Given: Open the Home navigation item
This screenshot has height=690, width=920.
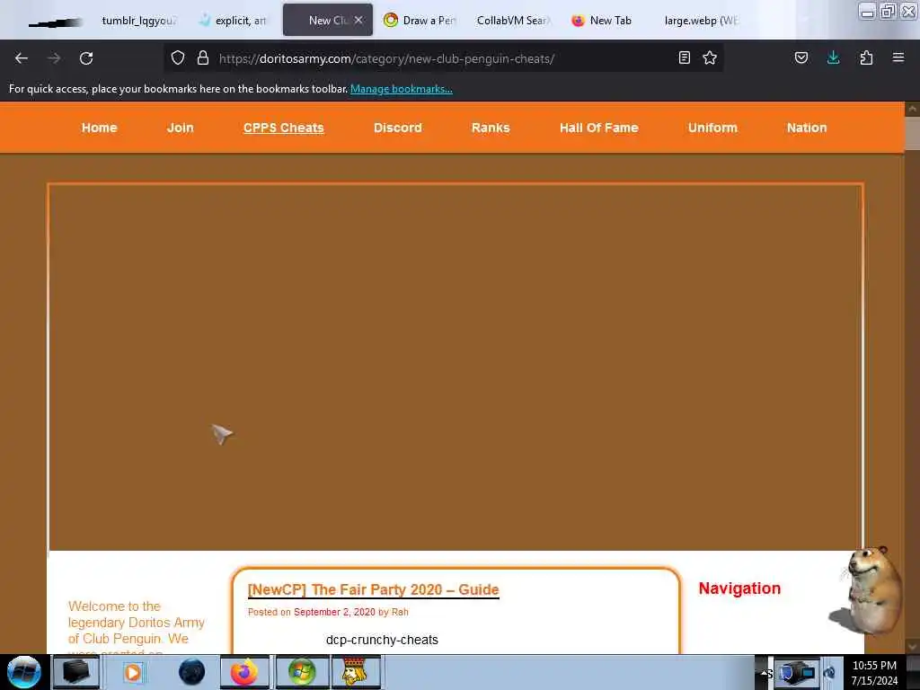Looking at the screenshot, I should [99, 128].
